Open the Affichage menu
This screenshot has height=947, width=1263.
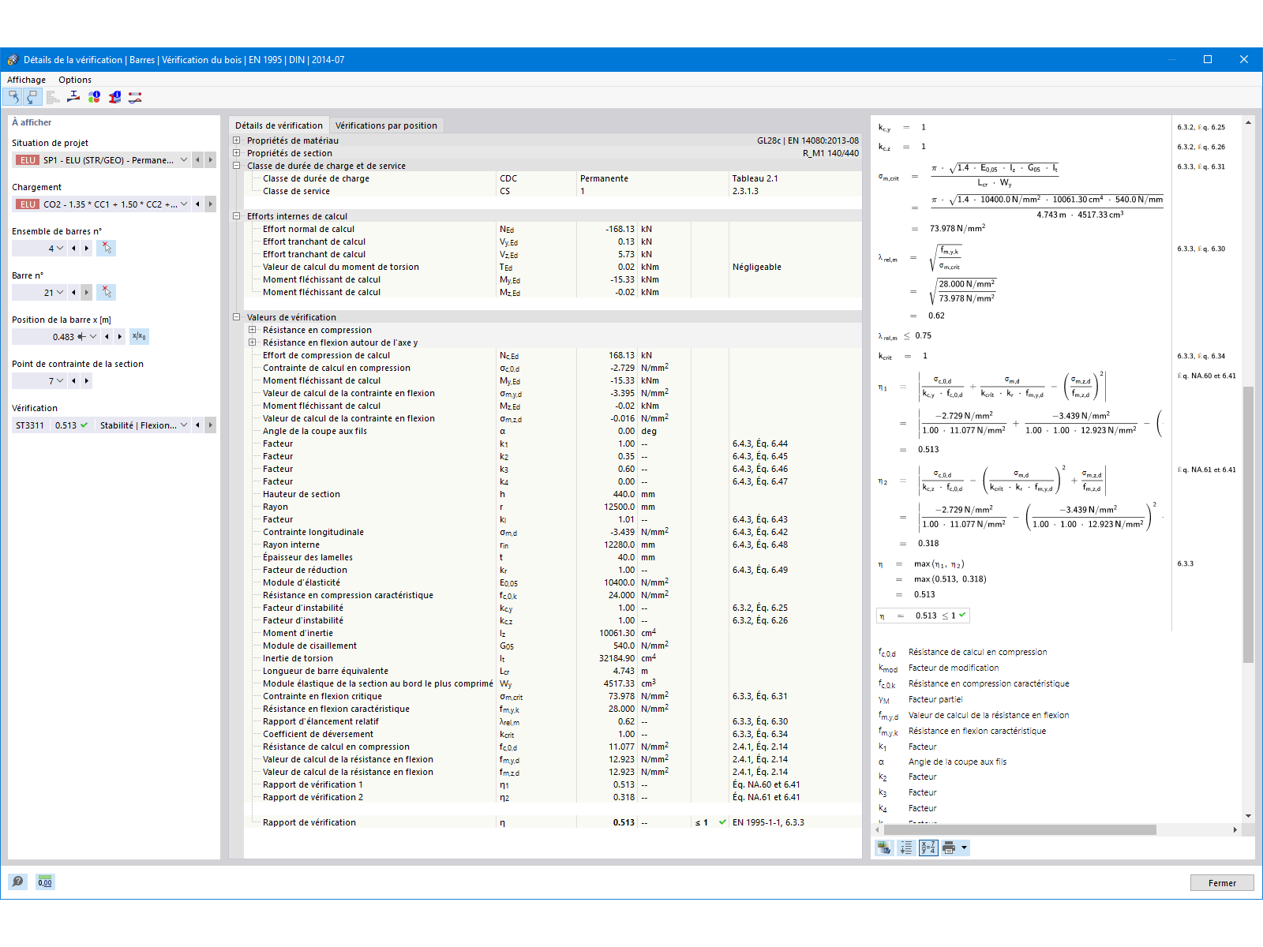pyautogui.click(x=26, y=80)
